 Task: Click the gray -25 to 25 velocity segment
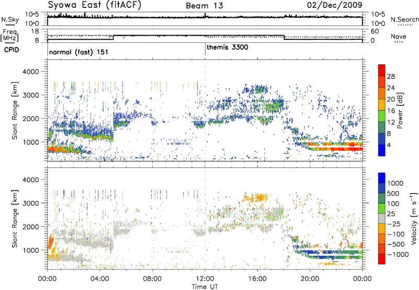tap(382, 219)
